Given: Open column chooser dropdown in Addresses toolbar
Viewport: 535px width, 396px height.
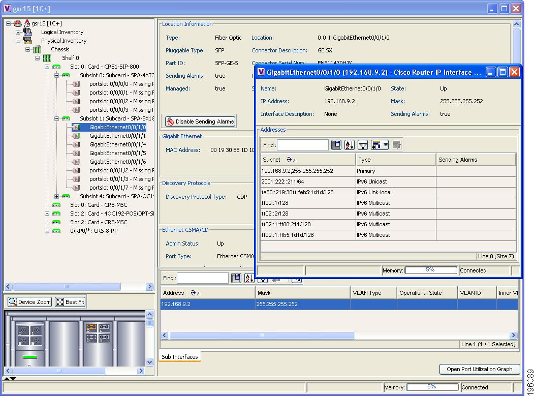Looking at the screenshot, I should [380, 145].
